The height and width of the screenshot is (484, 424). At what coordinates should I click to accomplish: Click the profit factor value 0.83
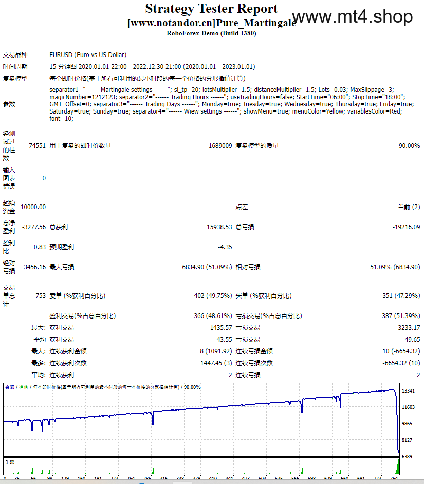point(40,247)
